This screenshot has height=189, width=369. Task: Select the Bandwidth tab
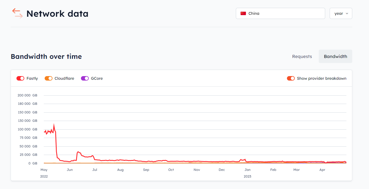coord(335,56)
